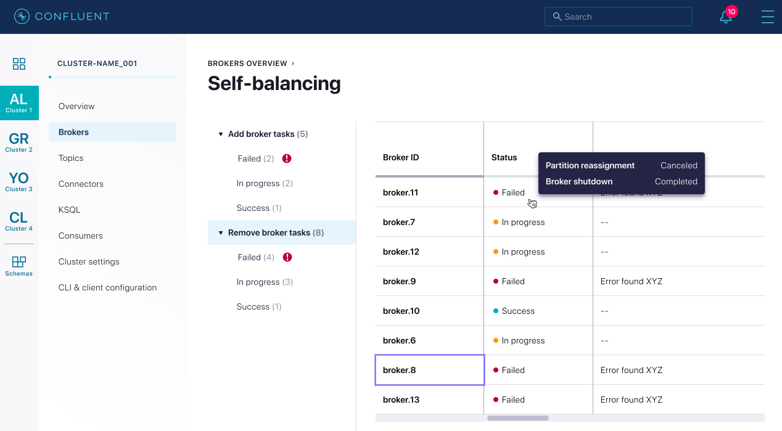Open the Topics menu item
This screenshot has height=431, width=782.
71,158
